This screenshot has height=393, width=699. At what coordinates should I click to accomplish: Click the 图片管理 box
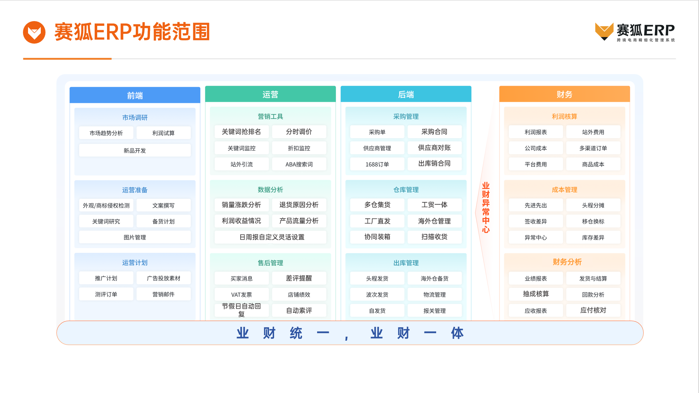pos(135,237)
